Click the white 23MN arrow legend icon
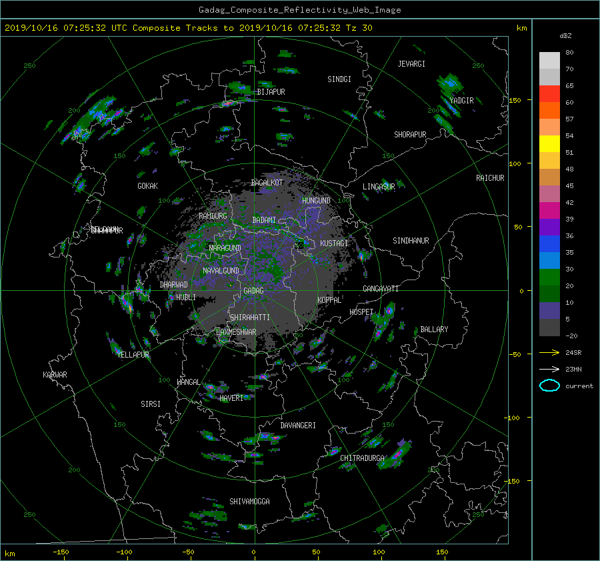Screen dimensions: 600x561 [x=549, y=369]
